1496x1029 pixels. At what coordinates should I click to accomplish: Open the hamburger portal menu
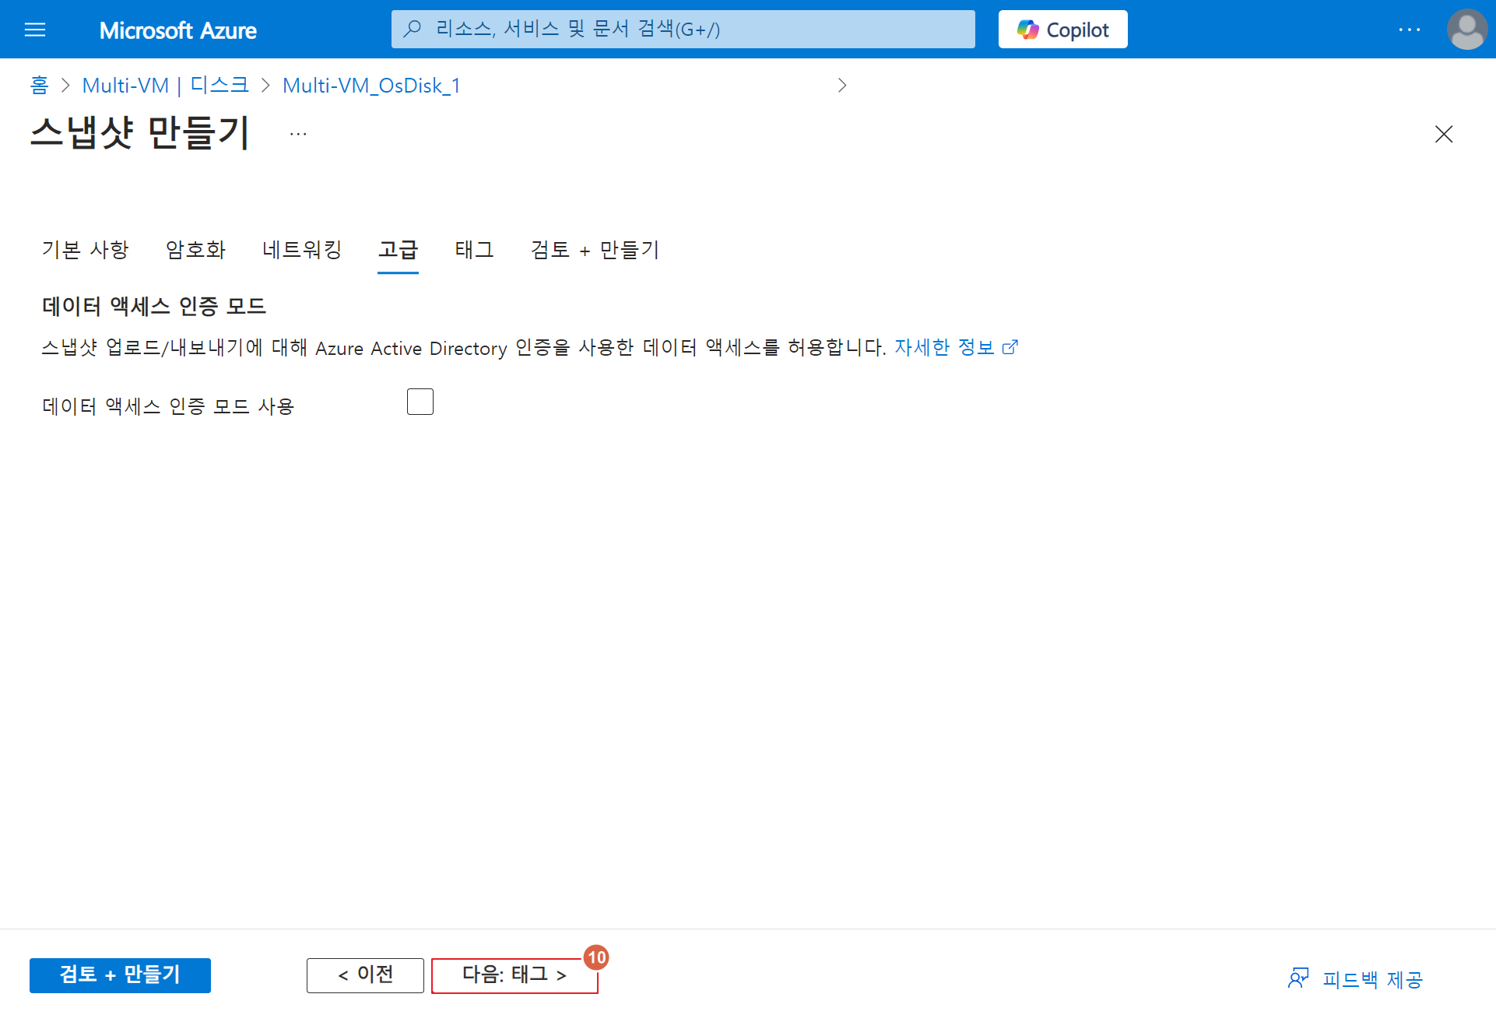[x=35, y=30]
